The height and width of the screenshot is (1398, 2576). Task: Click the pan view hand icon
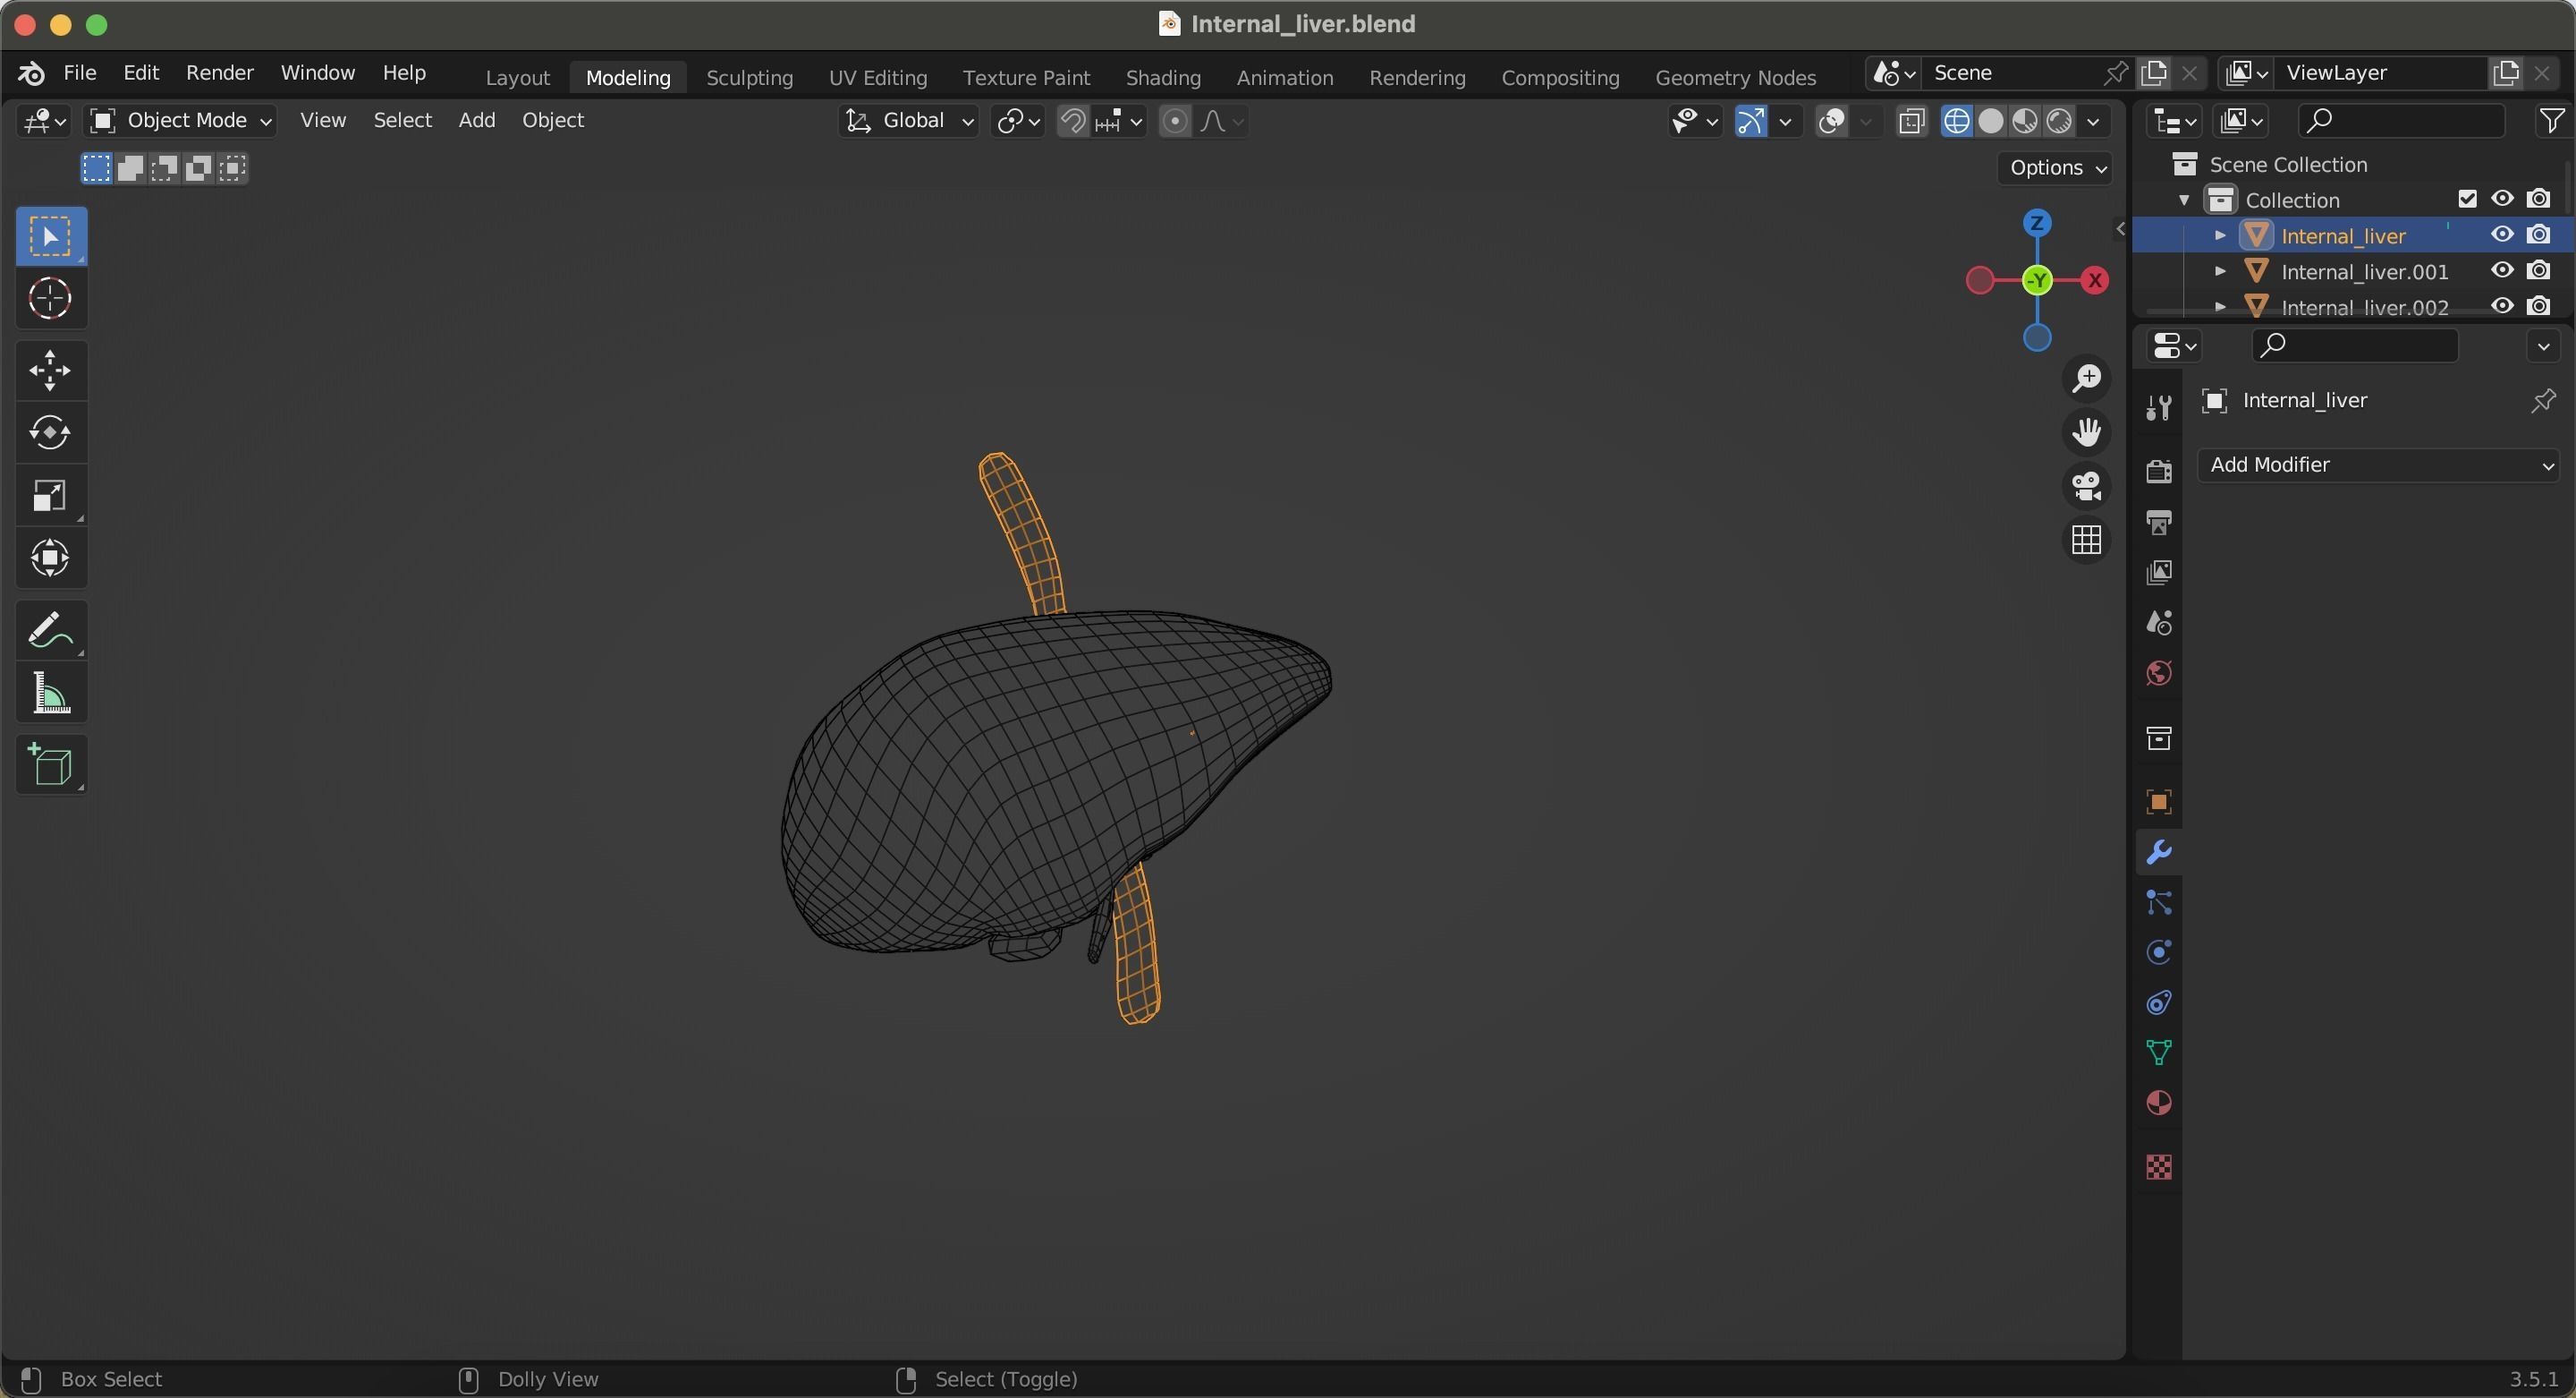click(2086, 432)
